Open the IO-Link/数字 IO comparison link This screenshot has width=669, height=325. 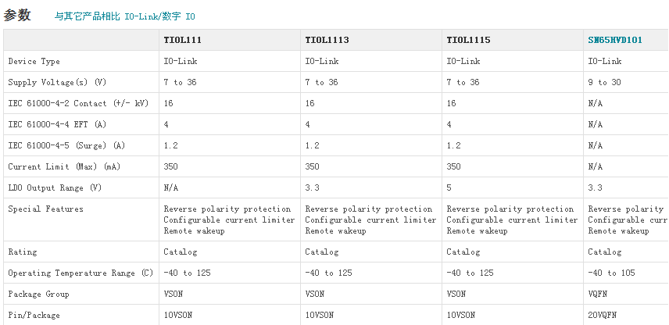[125, 16]
